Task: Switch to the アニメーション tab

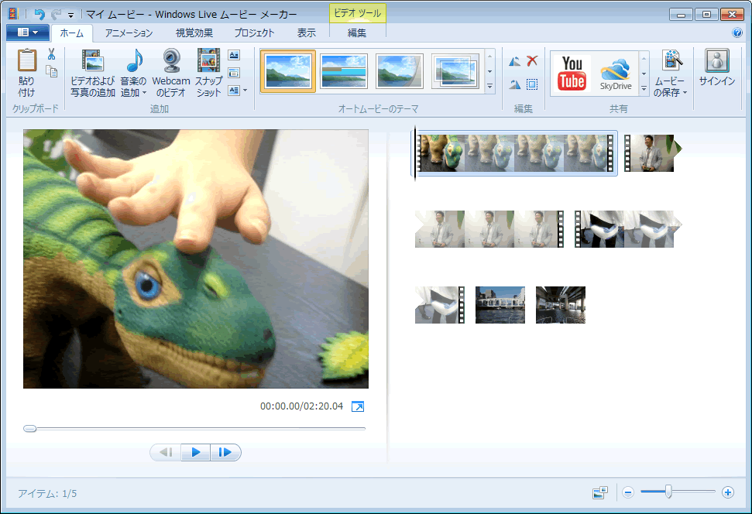Action: [129, 33]
